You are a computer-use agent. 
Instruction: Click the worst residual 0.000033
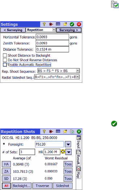(x=51, y=171)
